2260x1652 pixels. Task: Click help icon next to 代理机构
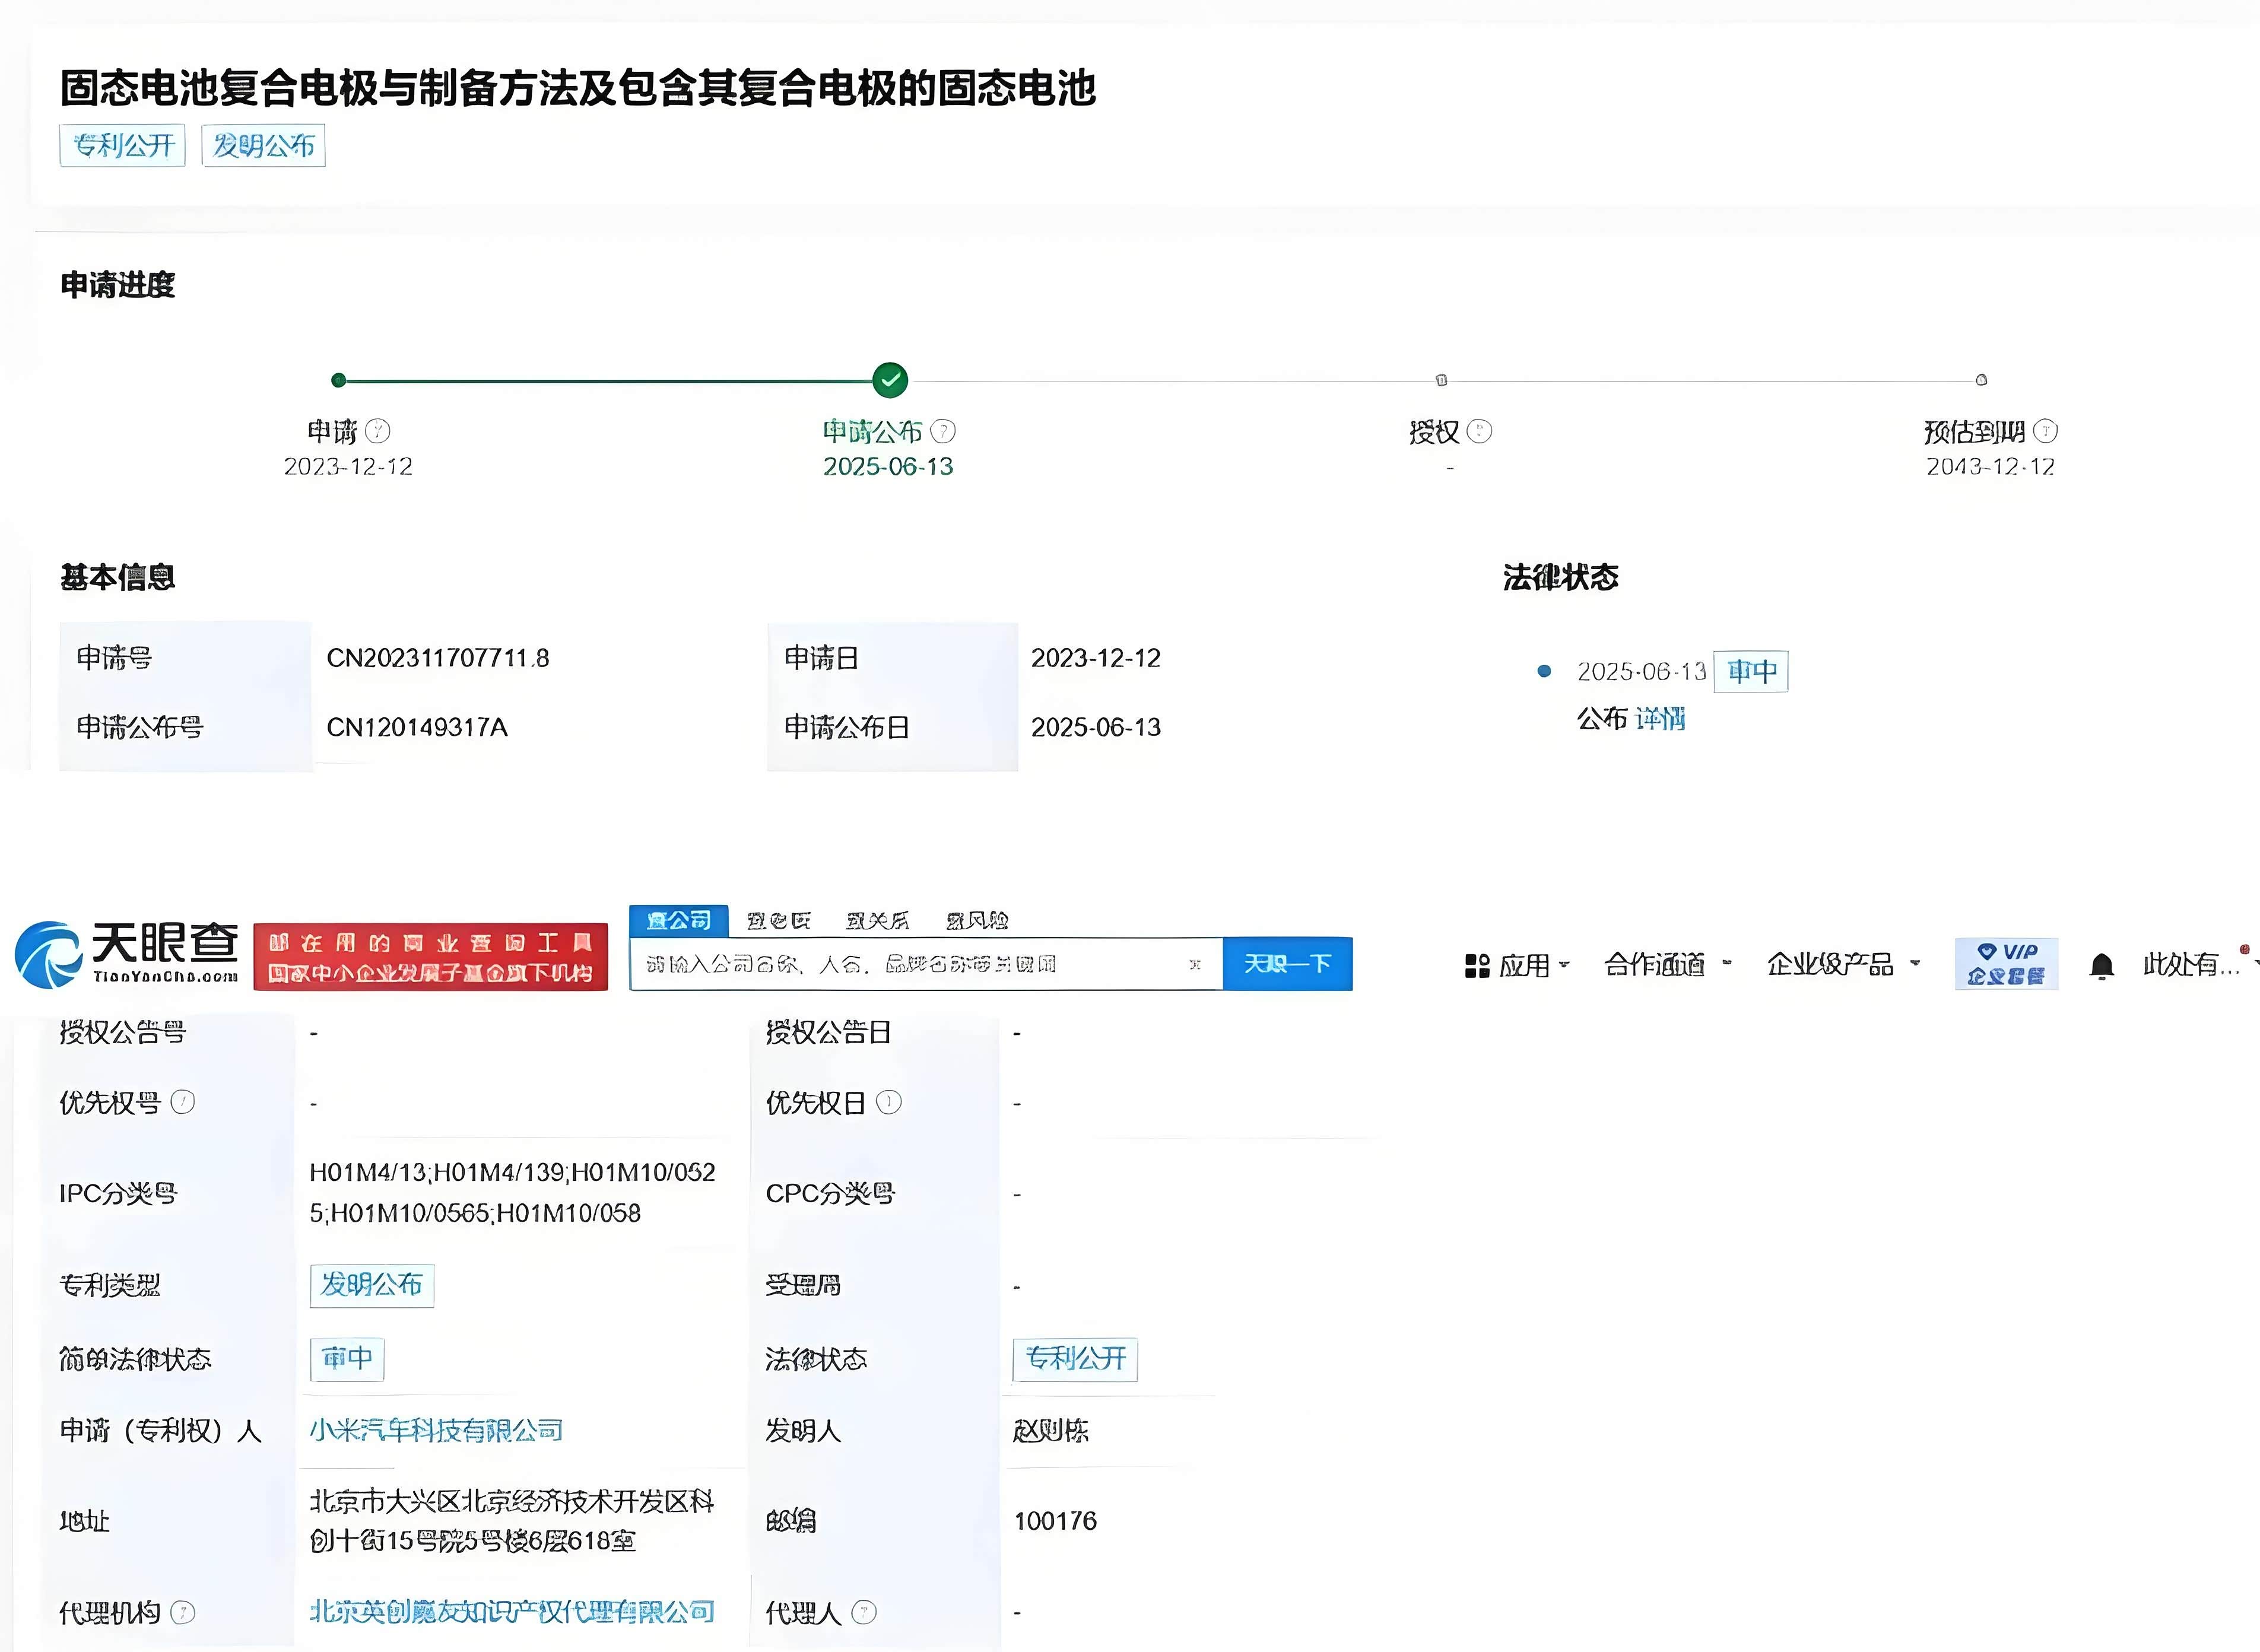(x=183, y=1612)
